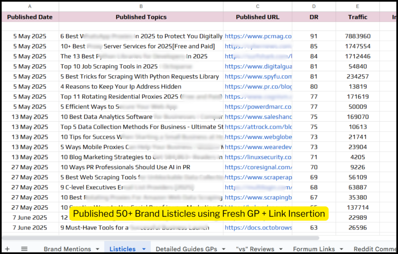Image resolution: width=398 pixels, height=254 pixels.
Task: Select '10+ Best Server Services for 2025' cell
Action: pos(141,46)
